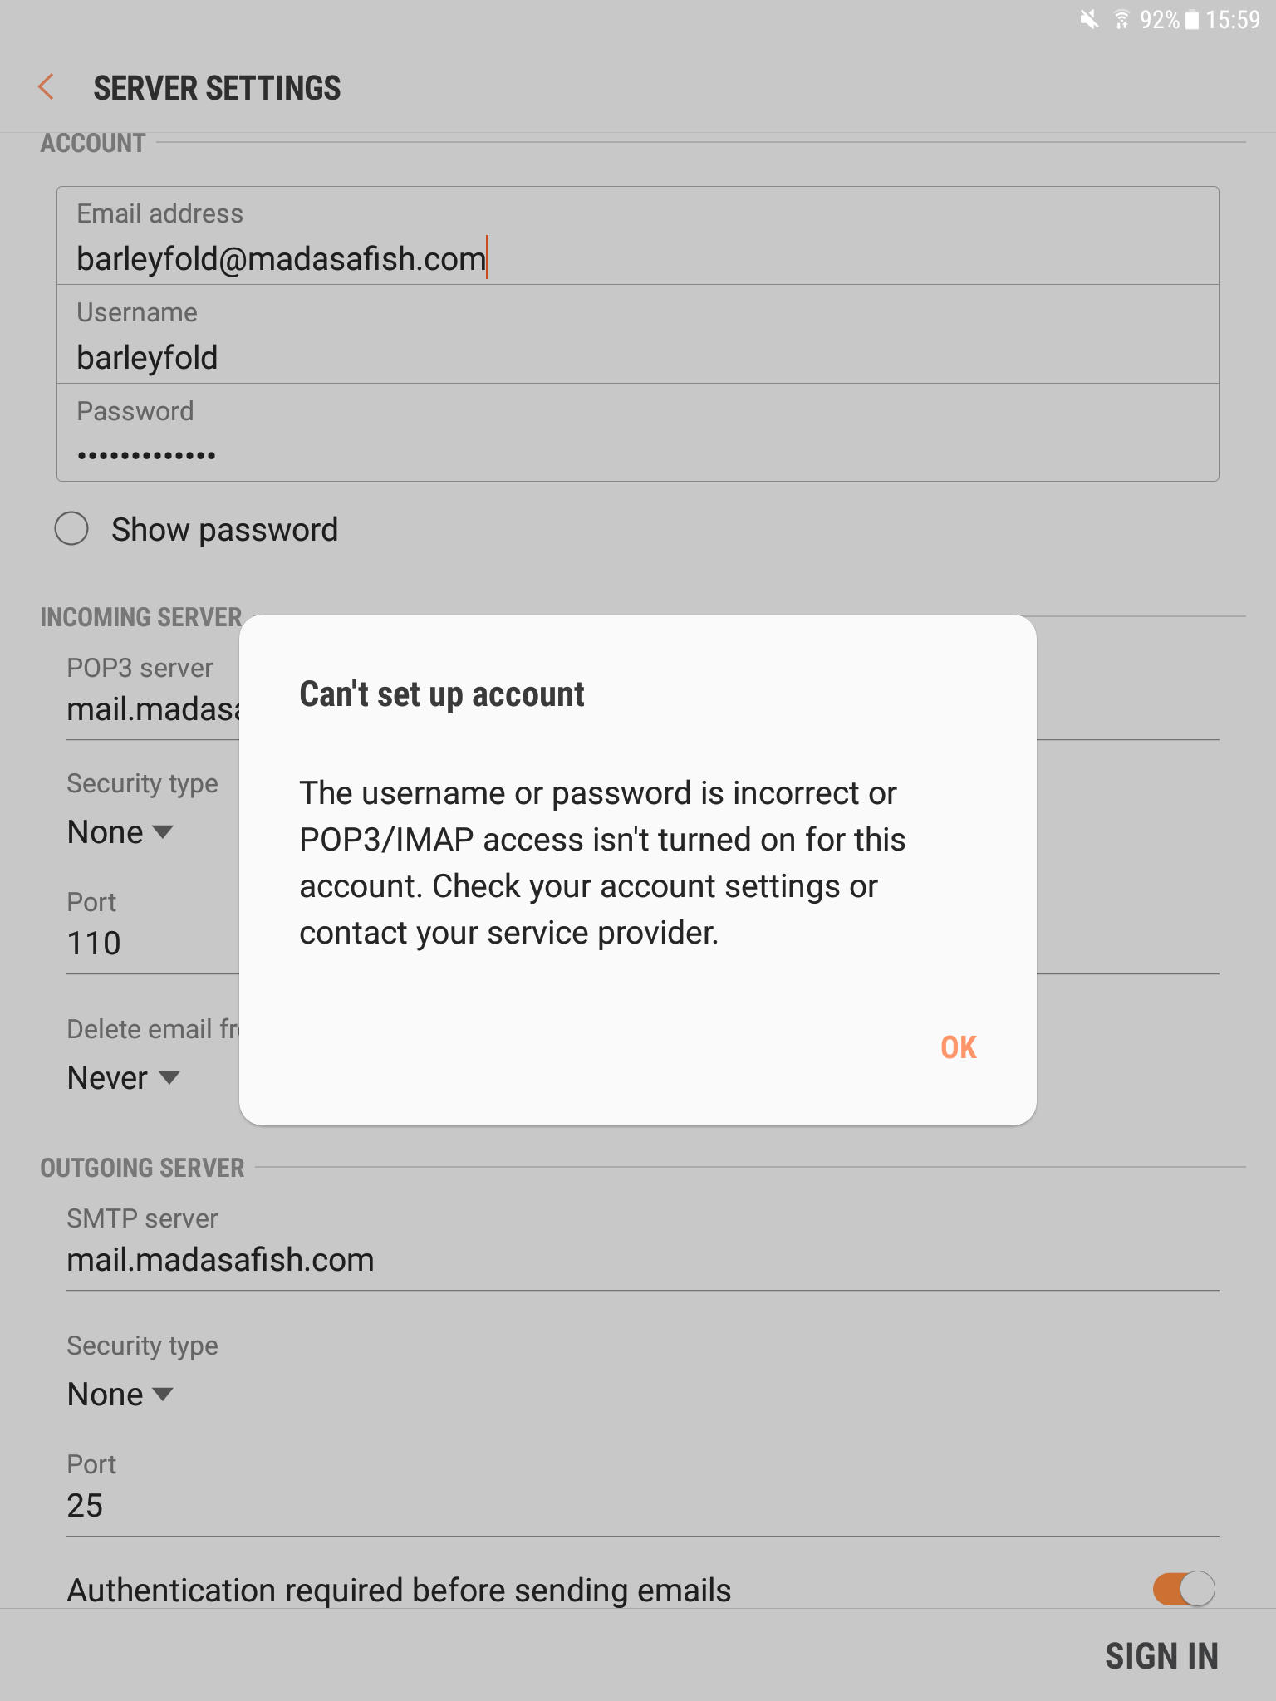The width and height of the screenshot is (1276, 1701).
Task: Disable Authentication required before sending emails
Action: [x=1182, y=1589]
